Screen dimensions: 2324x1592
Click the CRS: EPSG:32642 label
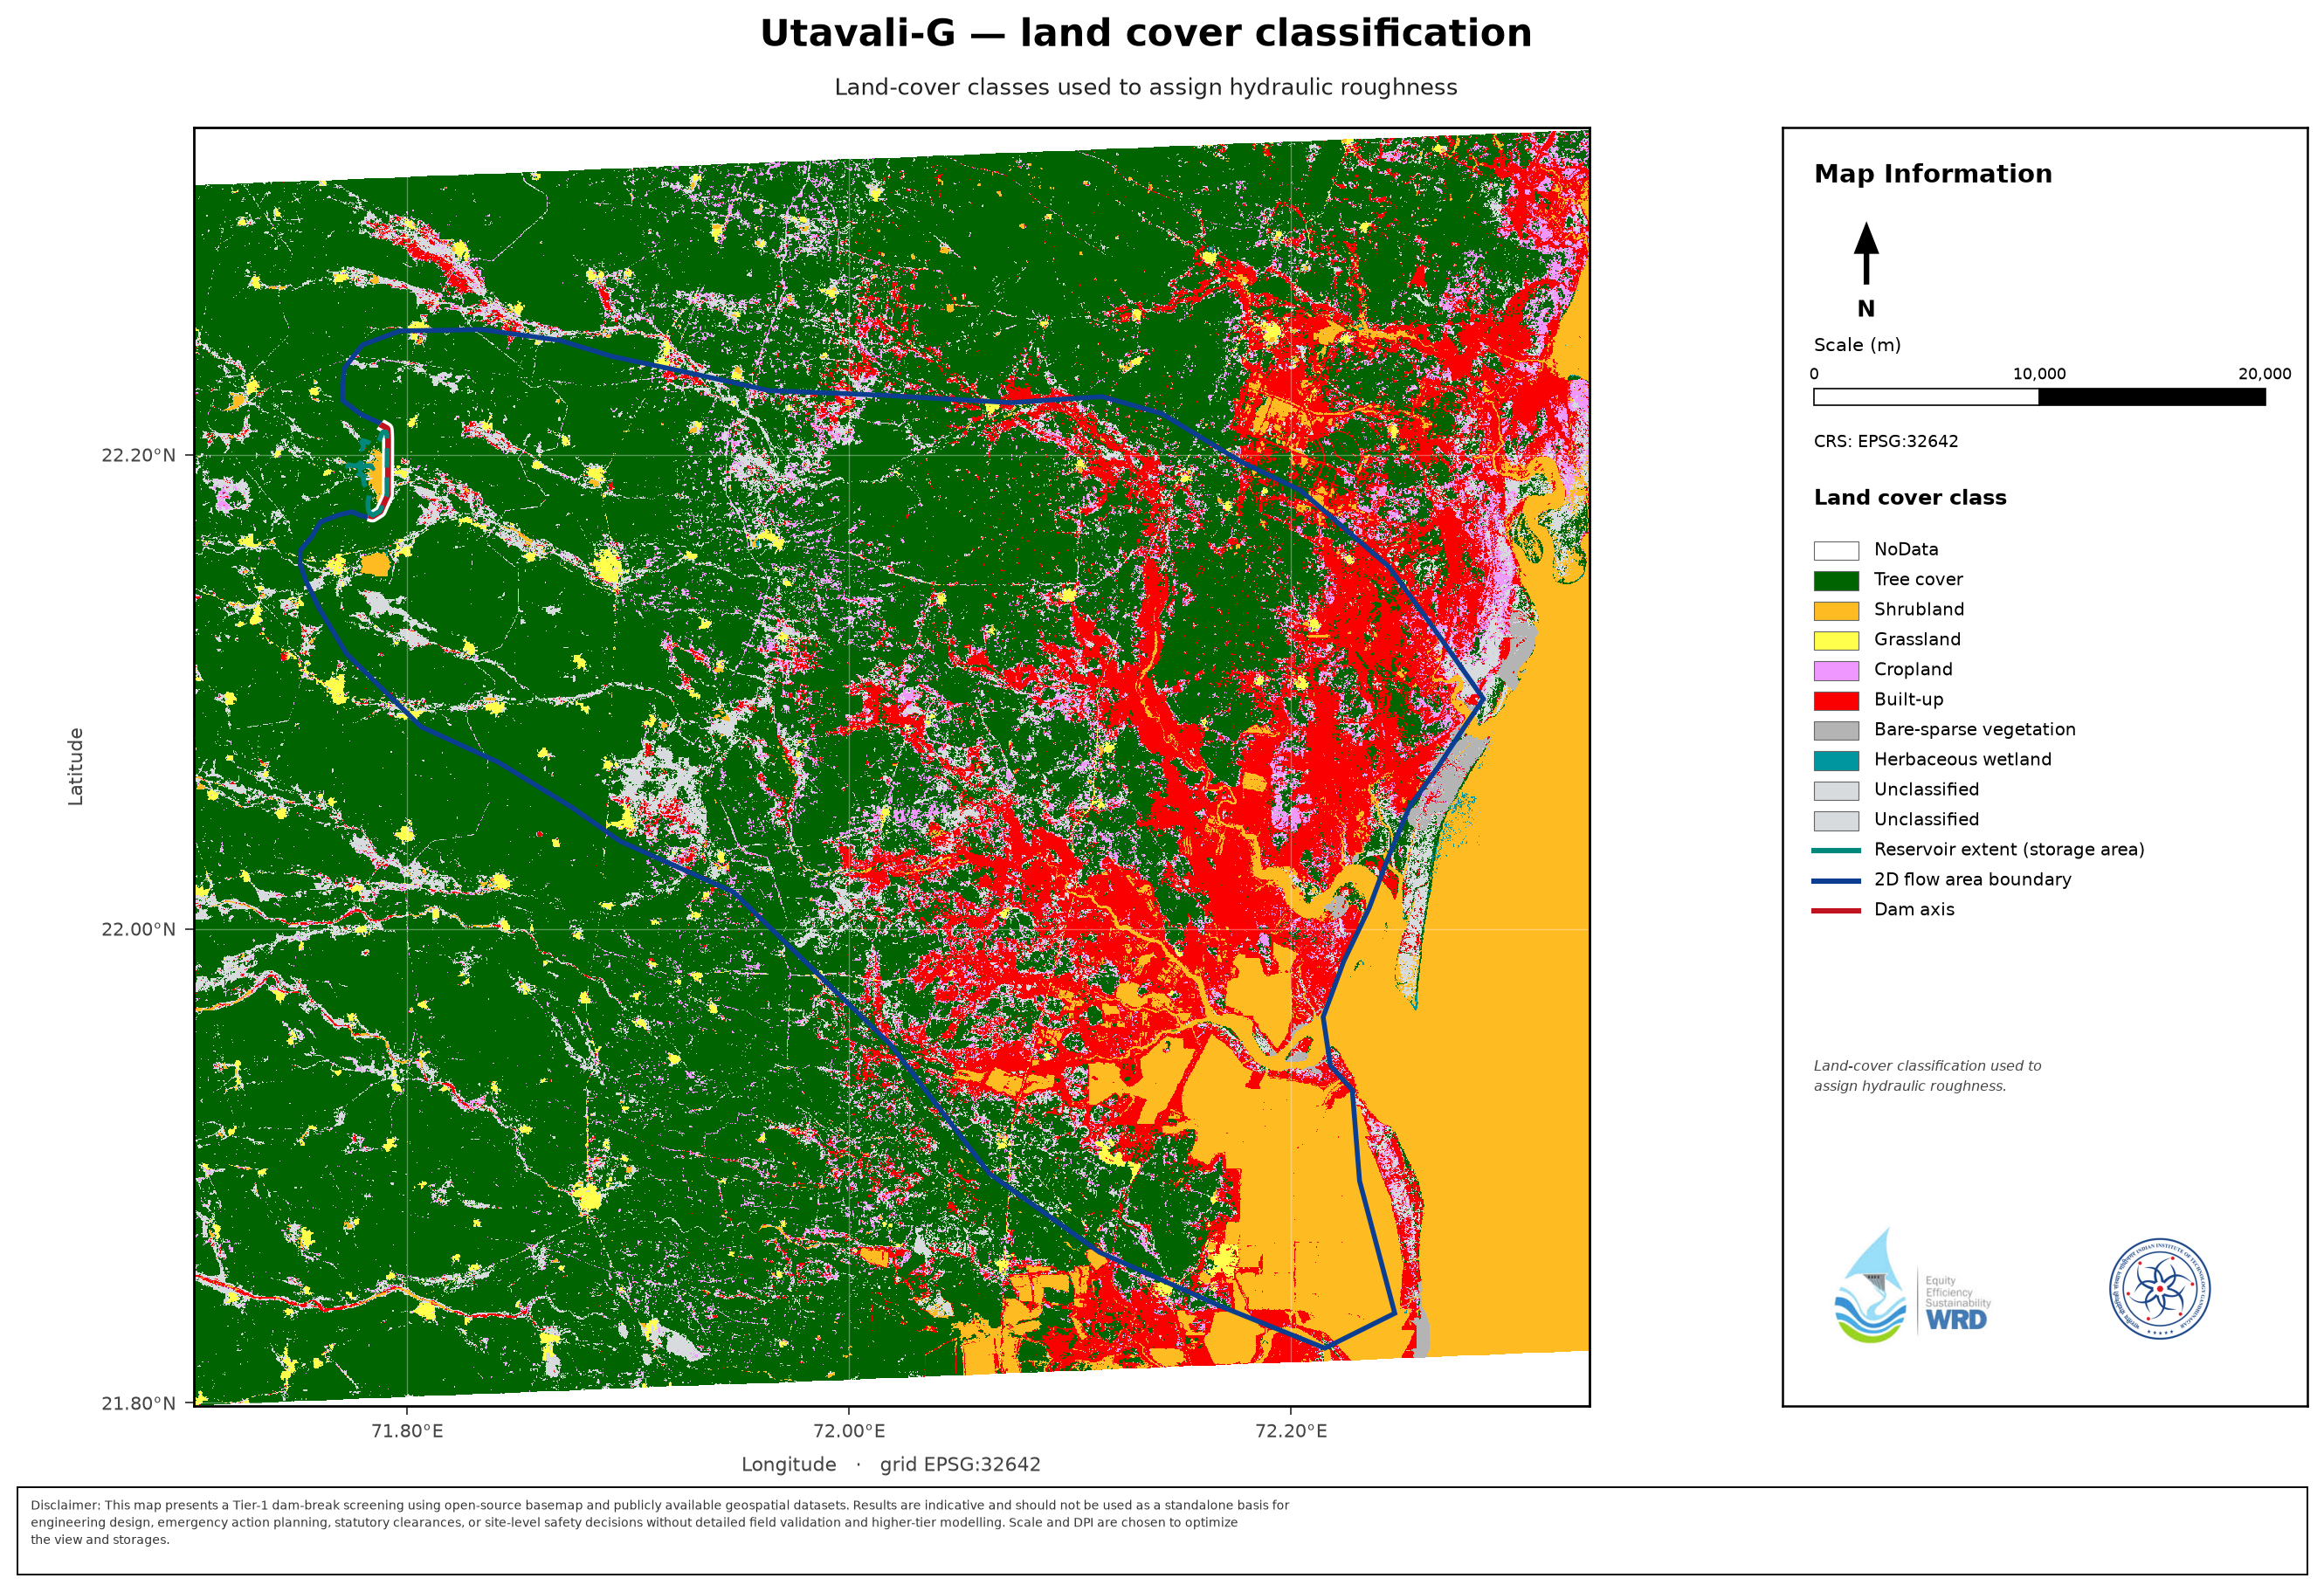point(1886,441)
